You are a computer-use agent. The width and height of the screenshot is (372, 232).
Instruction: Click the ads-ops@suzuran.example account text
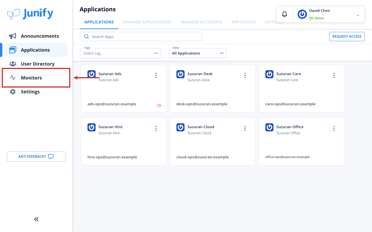(112, 104)
